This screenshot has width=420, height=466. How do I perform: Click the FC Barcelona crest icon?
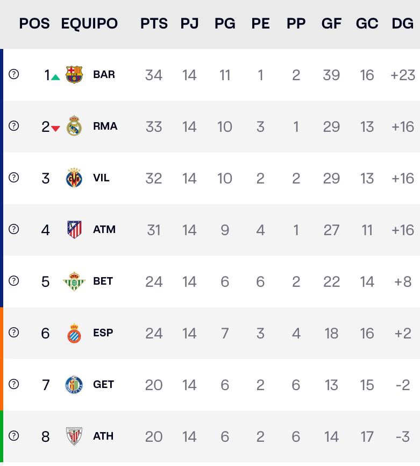point(74,75)
